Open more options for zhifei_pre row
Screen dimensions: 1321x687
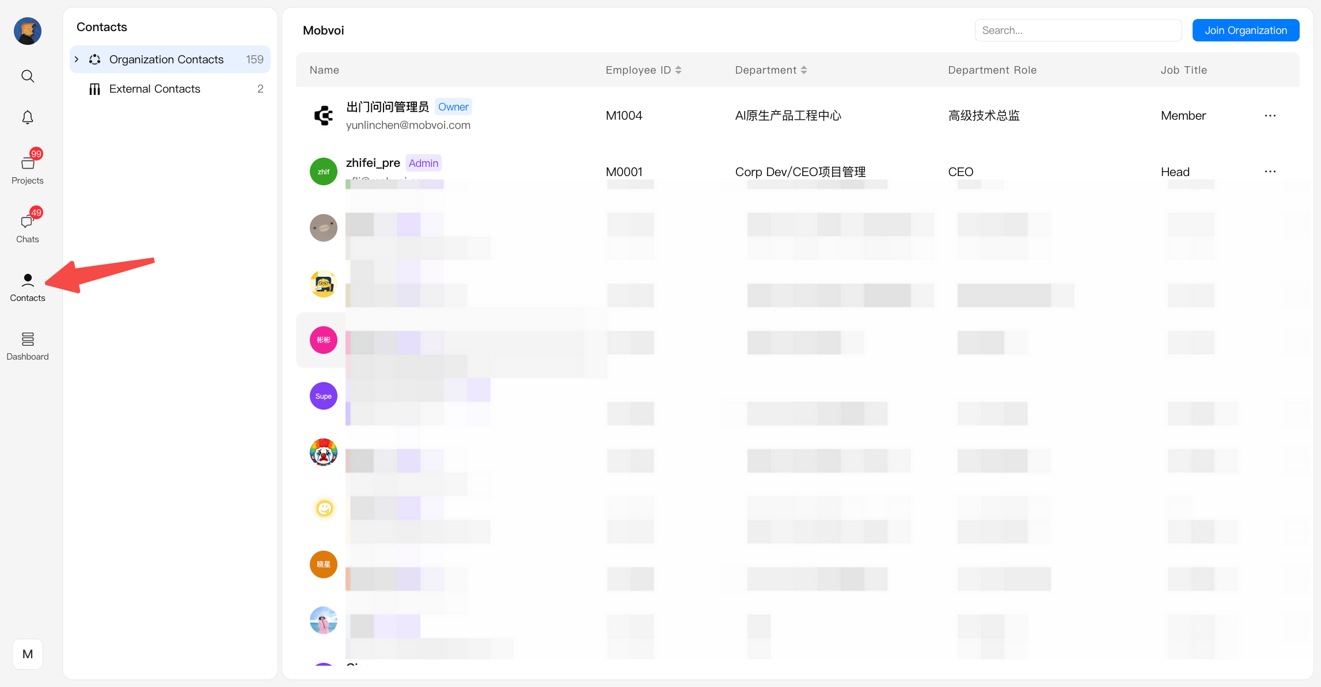tap(1270, 171)
